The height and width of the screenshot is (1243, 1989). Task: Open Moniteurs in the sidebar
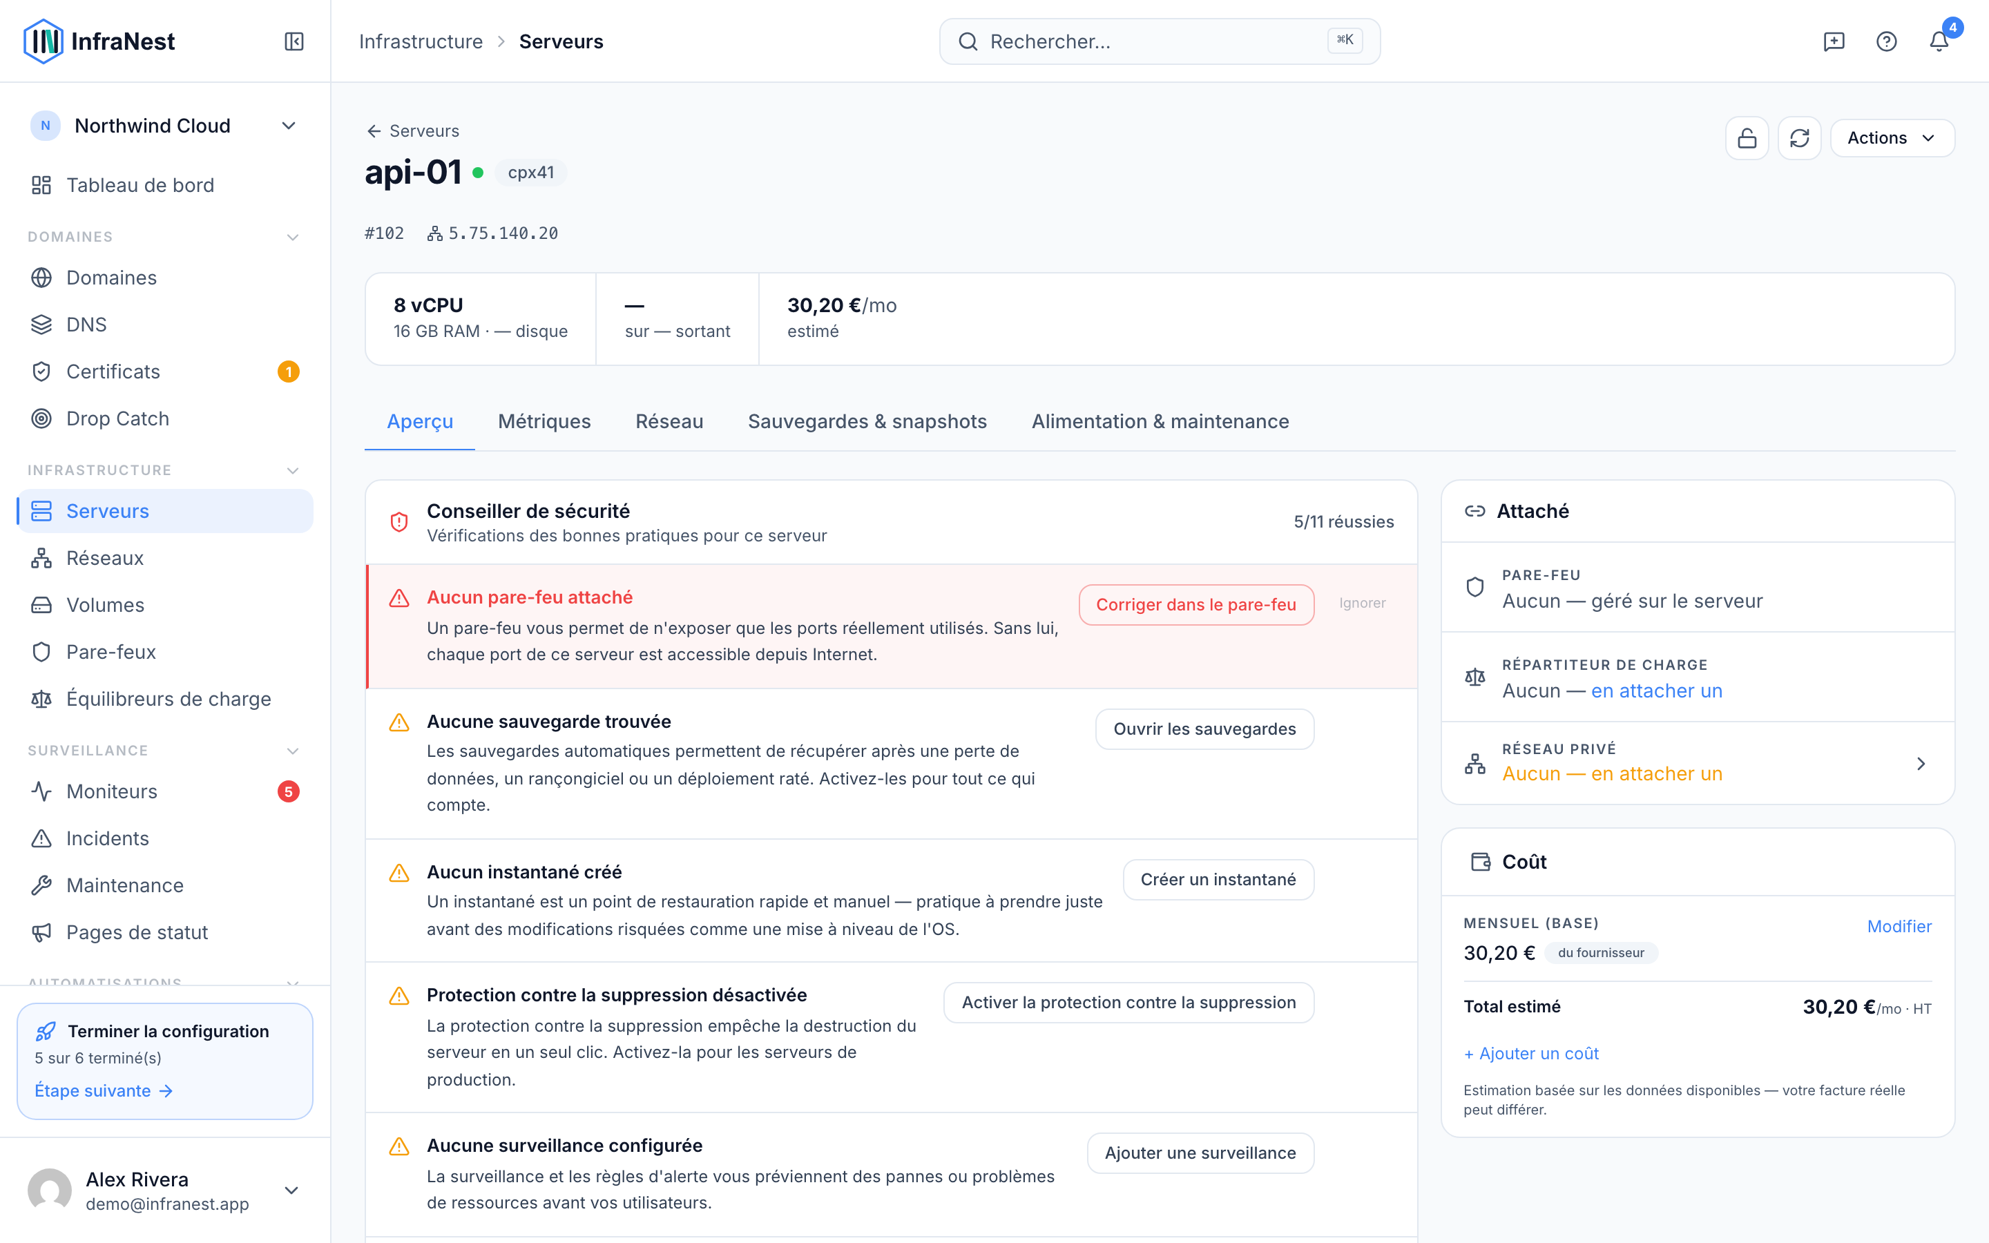coord(164,791)
